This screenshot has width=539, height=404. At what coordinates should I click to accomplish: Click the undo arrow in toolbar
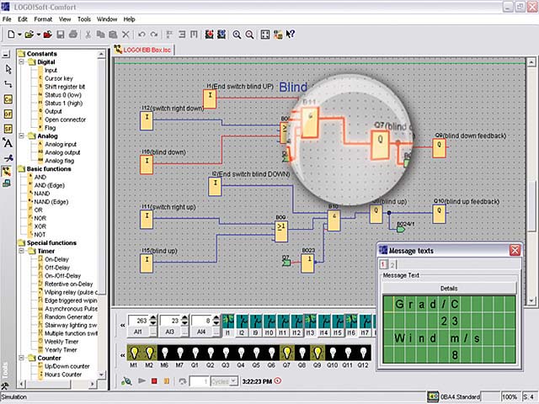[141, 35]
